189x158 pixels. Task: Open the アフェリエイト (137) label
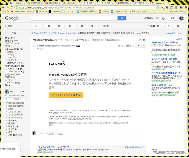coord(16,69)
